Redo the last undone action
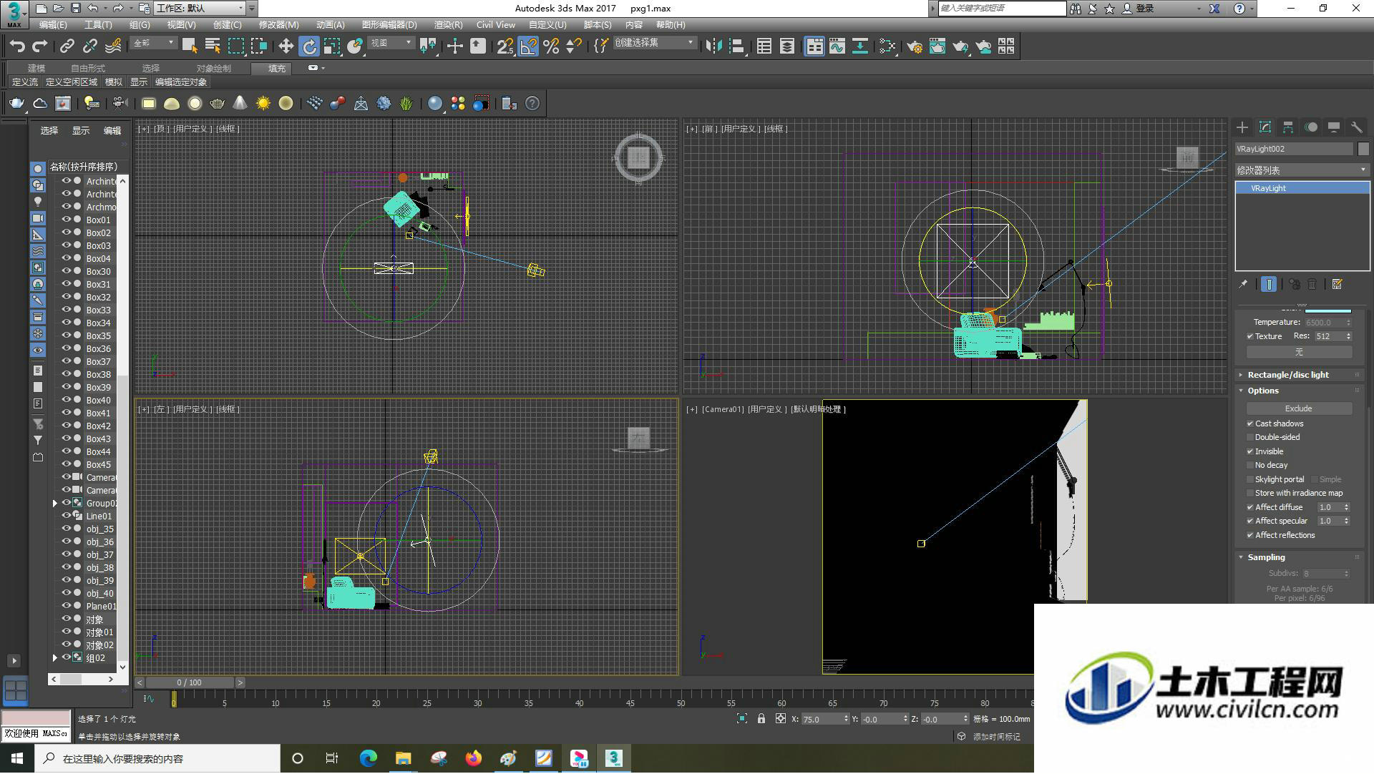1374x774 pixels. [40, 46]
